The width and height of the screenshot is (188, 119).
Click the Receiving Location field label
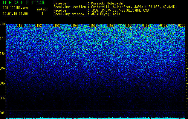[70, 7]
